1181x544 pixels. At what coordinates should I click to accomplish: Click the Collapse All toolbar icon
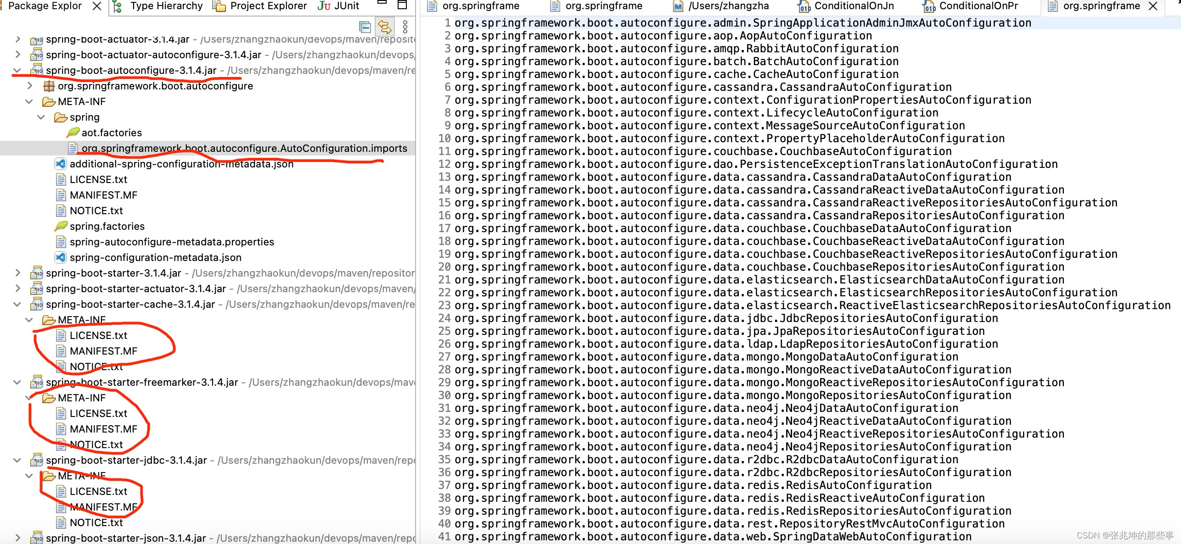coord(365,27)
